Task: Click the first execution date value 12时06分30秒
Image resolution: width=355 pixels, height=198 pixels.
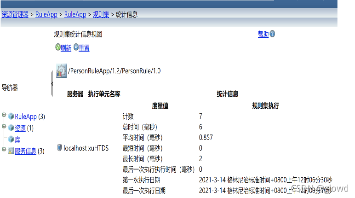Action: [x=315, y=180]
